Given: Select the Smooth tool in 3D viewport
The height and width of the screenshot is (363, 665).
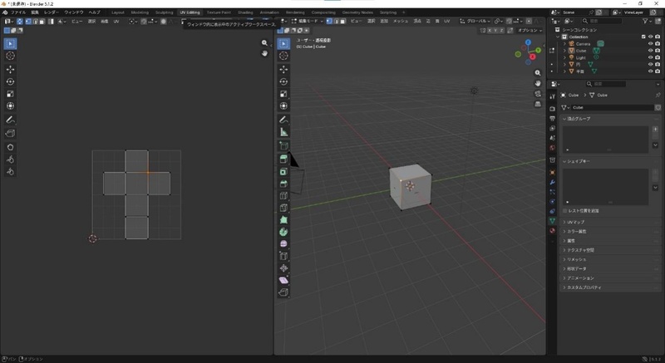Looking at the screenshot, I should pyautogui.click(x=283, y=244).
